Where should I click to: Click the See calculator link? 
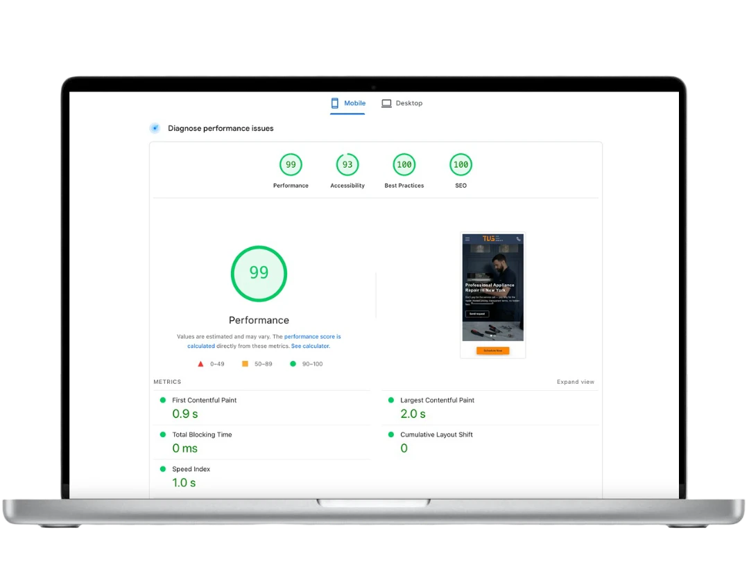(x=310, y=346)
